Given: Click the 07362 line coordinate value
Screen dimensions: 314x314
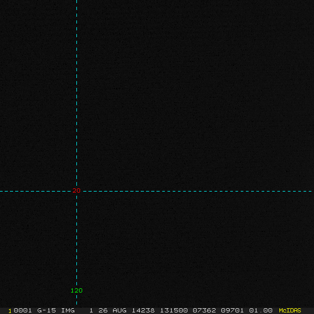Looking at the screenshot, I should tap(205, 310).
